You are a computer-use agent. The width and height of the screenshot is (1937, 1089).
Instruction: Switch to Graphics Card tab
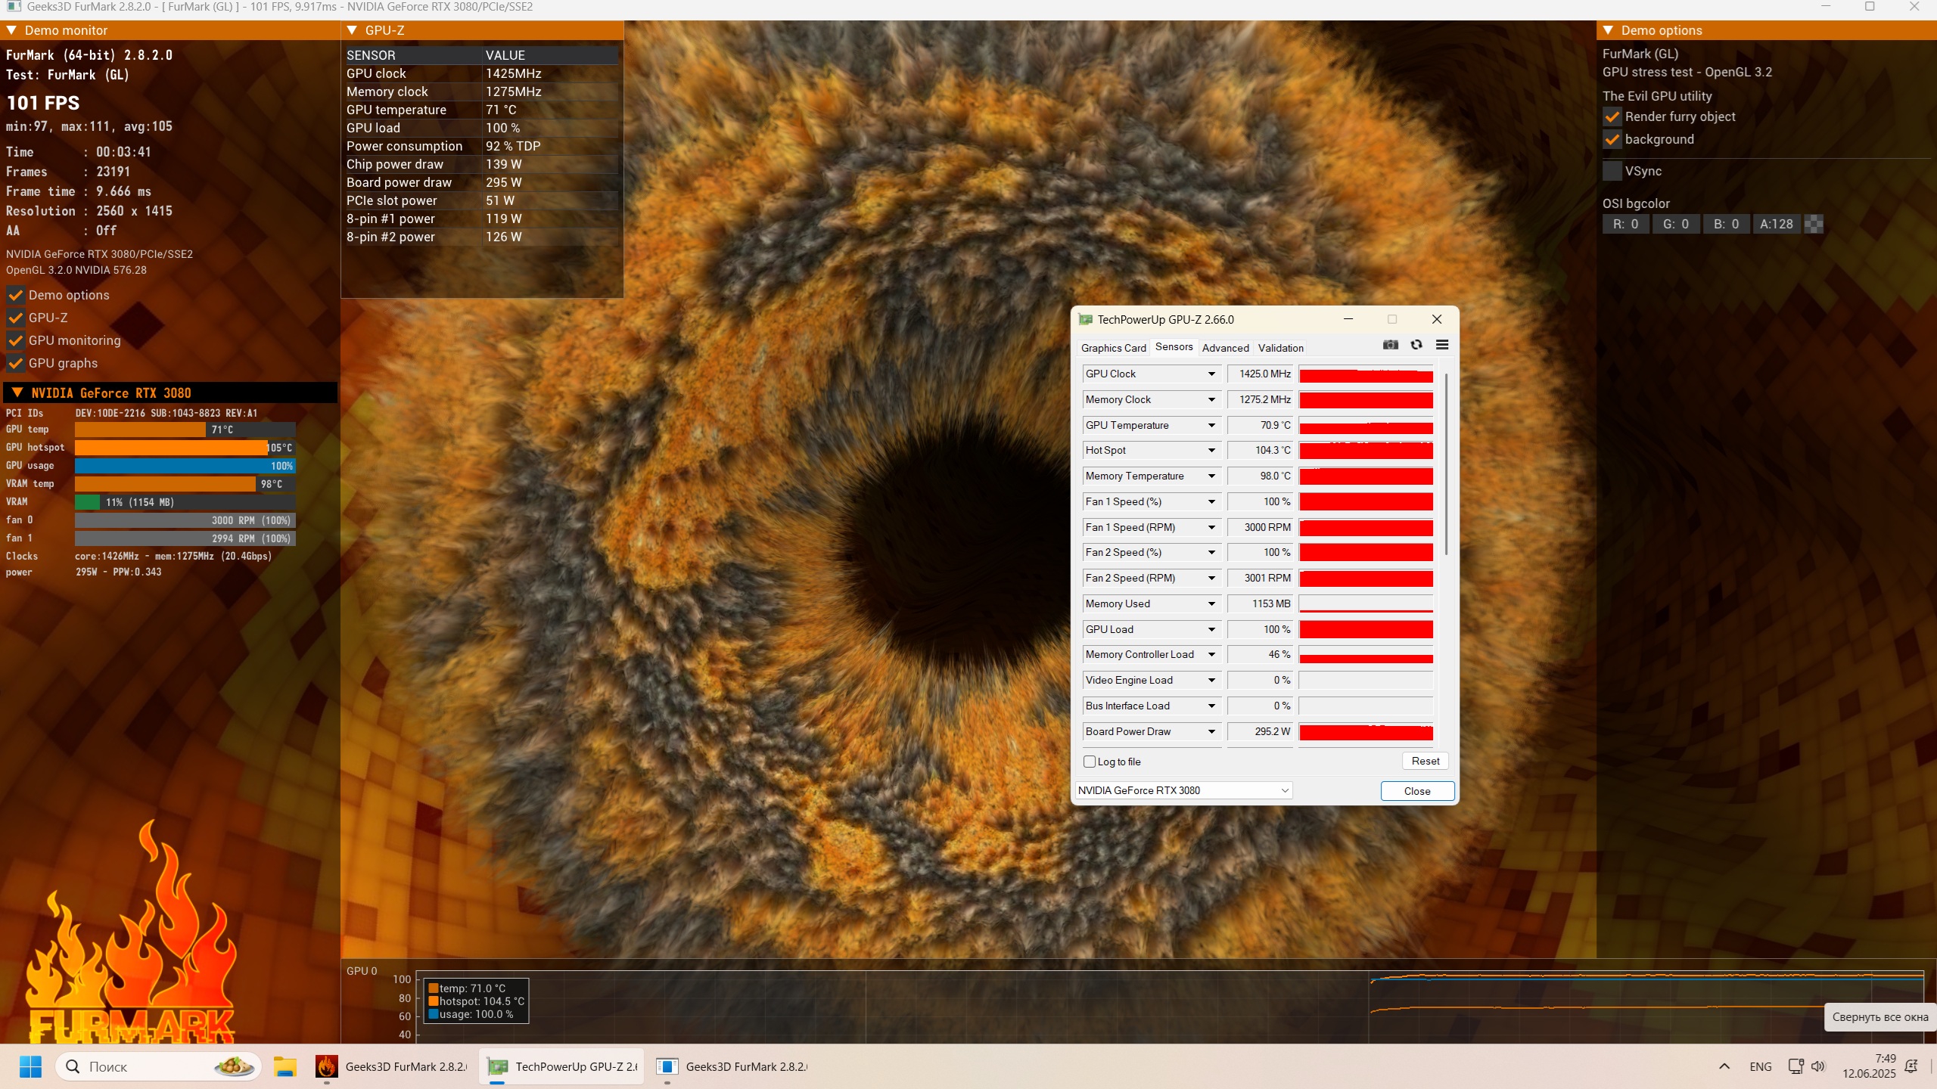(1113, 348)
